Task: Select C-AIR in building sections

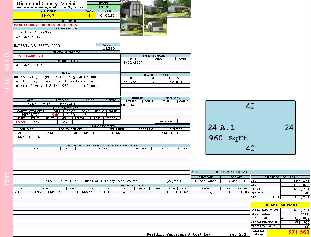Action: click(124, 192)
